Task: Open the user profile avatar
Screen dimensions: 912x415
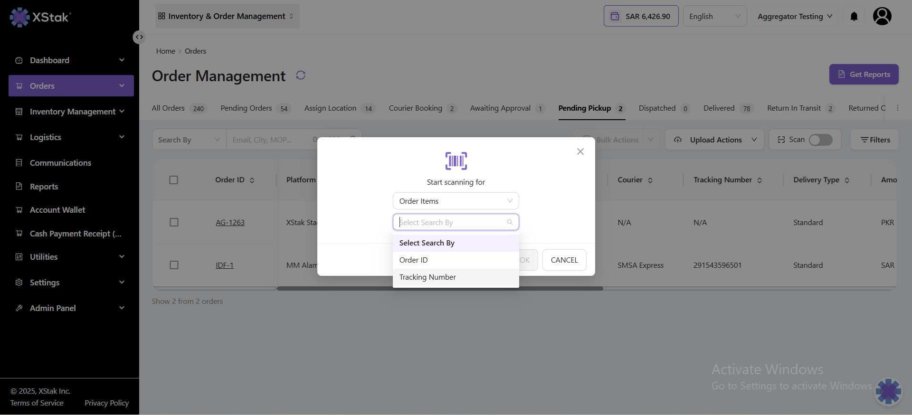Action: (x=882, y=17)
